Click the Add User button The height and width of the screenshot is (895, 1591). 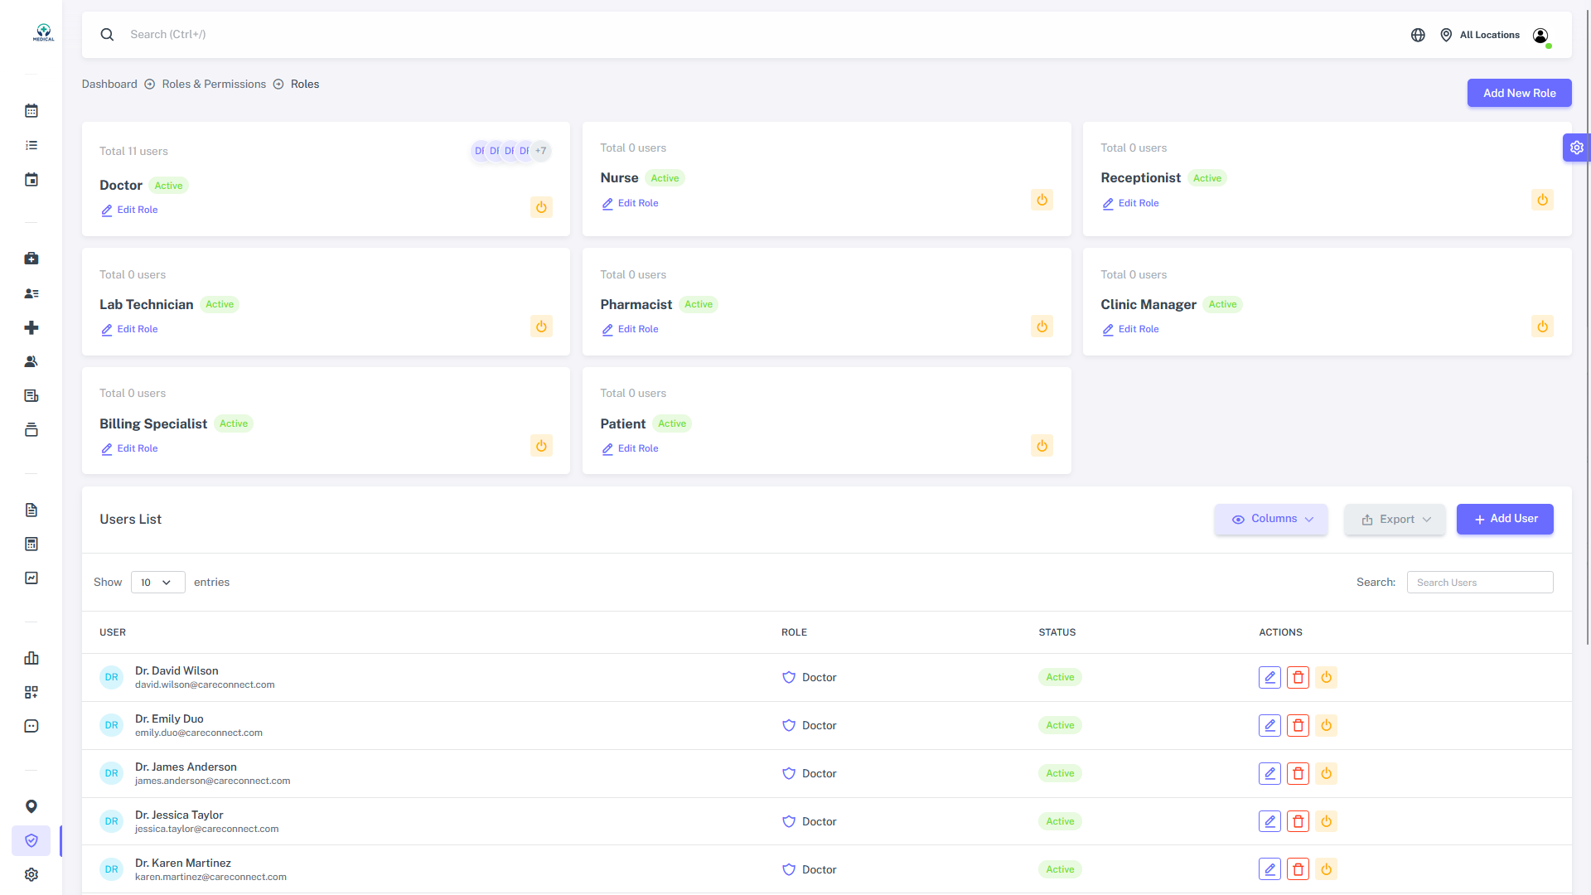pos(1505,519)
